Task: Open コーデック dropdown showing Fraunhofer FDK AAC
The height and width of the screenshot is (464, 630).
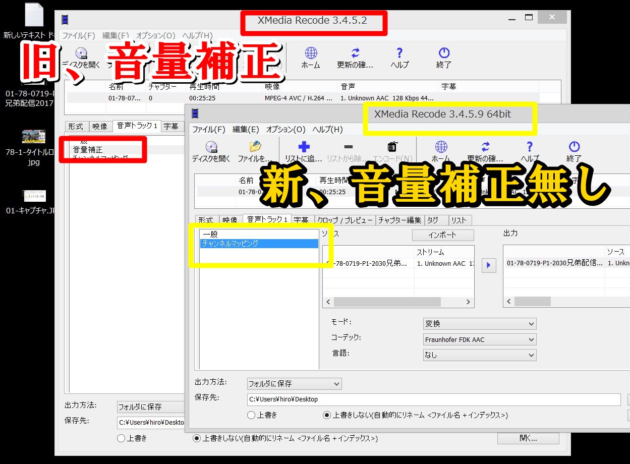Action: pos(479,339)
